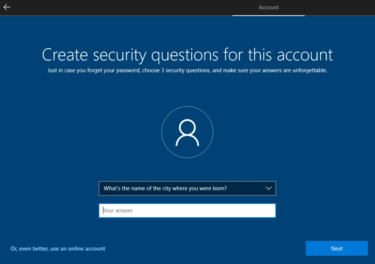
Task: Expand the city-of-birth question selector
Action: coord(187,188)
